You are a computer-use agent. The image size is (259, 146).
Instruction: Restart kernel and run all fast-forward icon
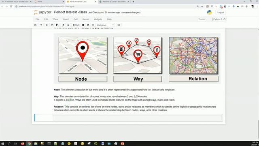click(93, 25)
